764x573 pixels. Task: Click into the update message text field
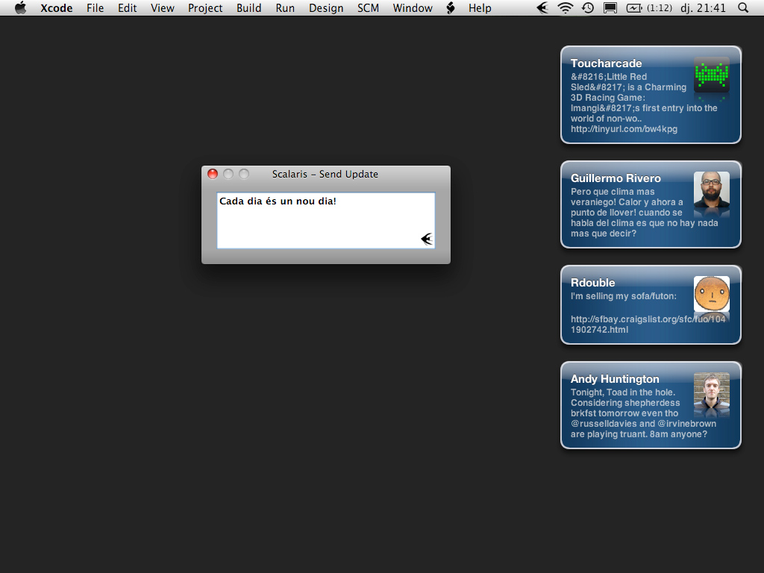coord(325,220)
